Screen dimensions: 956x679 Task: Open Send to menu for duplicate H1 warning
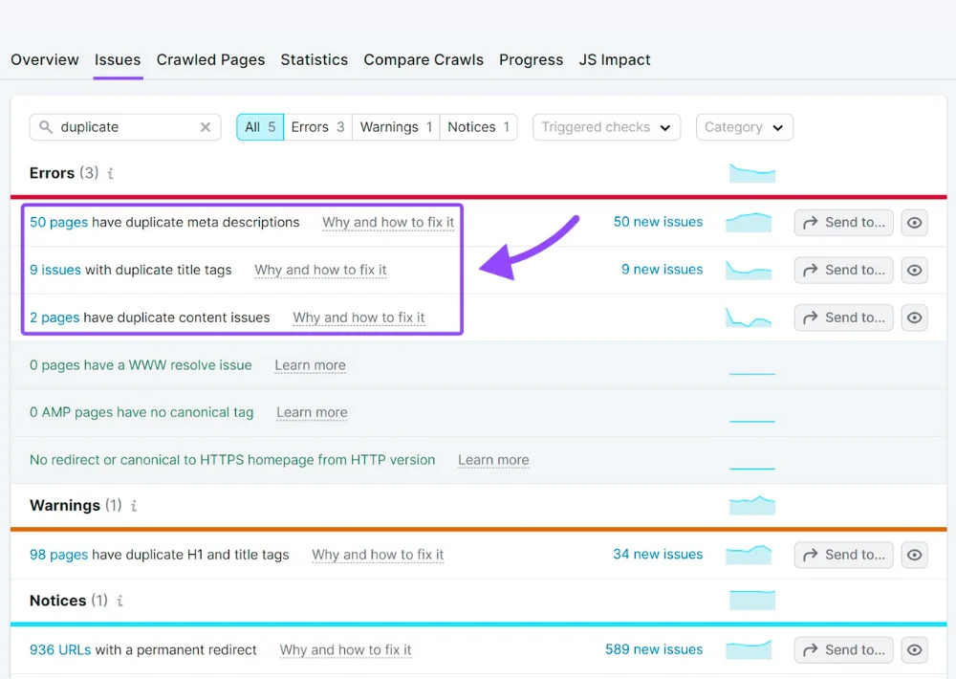point(843,555)
